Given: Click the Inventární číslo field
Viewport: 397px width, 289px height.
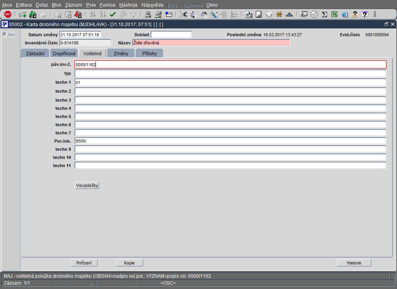Looking at the screenshot, I should pos(85,43).
